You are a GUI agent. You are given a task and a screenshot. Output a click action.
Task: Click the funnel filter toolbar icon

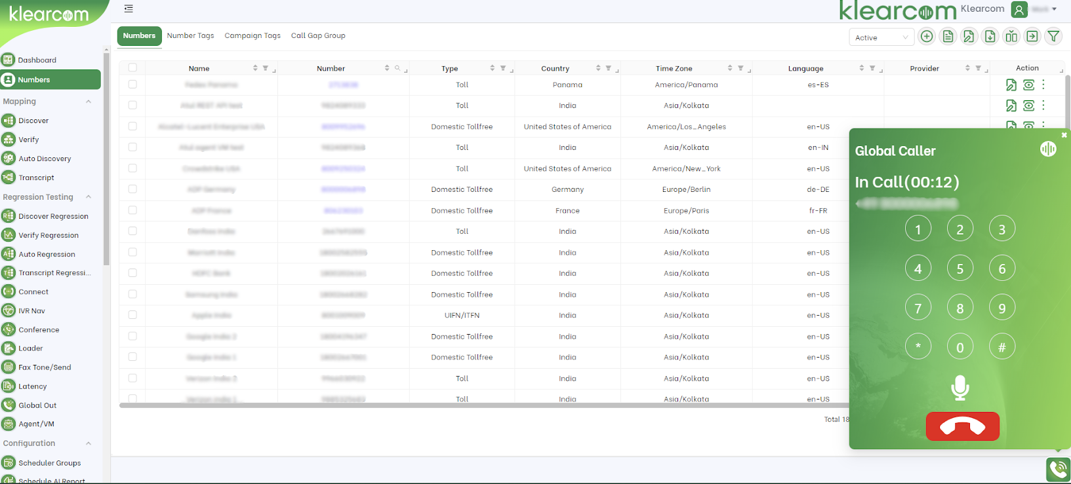click(x=1053, y=37)
